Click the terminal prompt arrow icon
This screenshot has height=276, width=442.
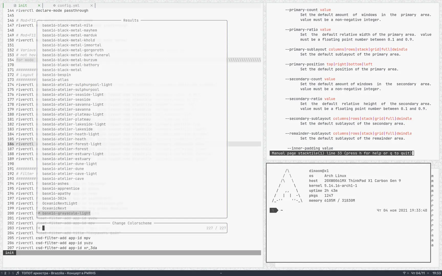pyautogui.click(x=274, y=210)
